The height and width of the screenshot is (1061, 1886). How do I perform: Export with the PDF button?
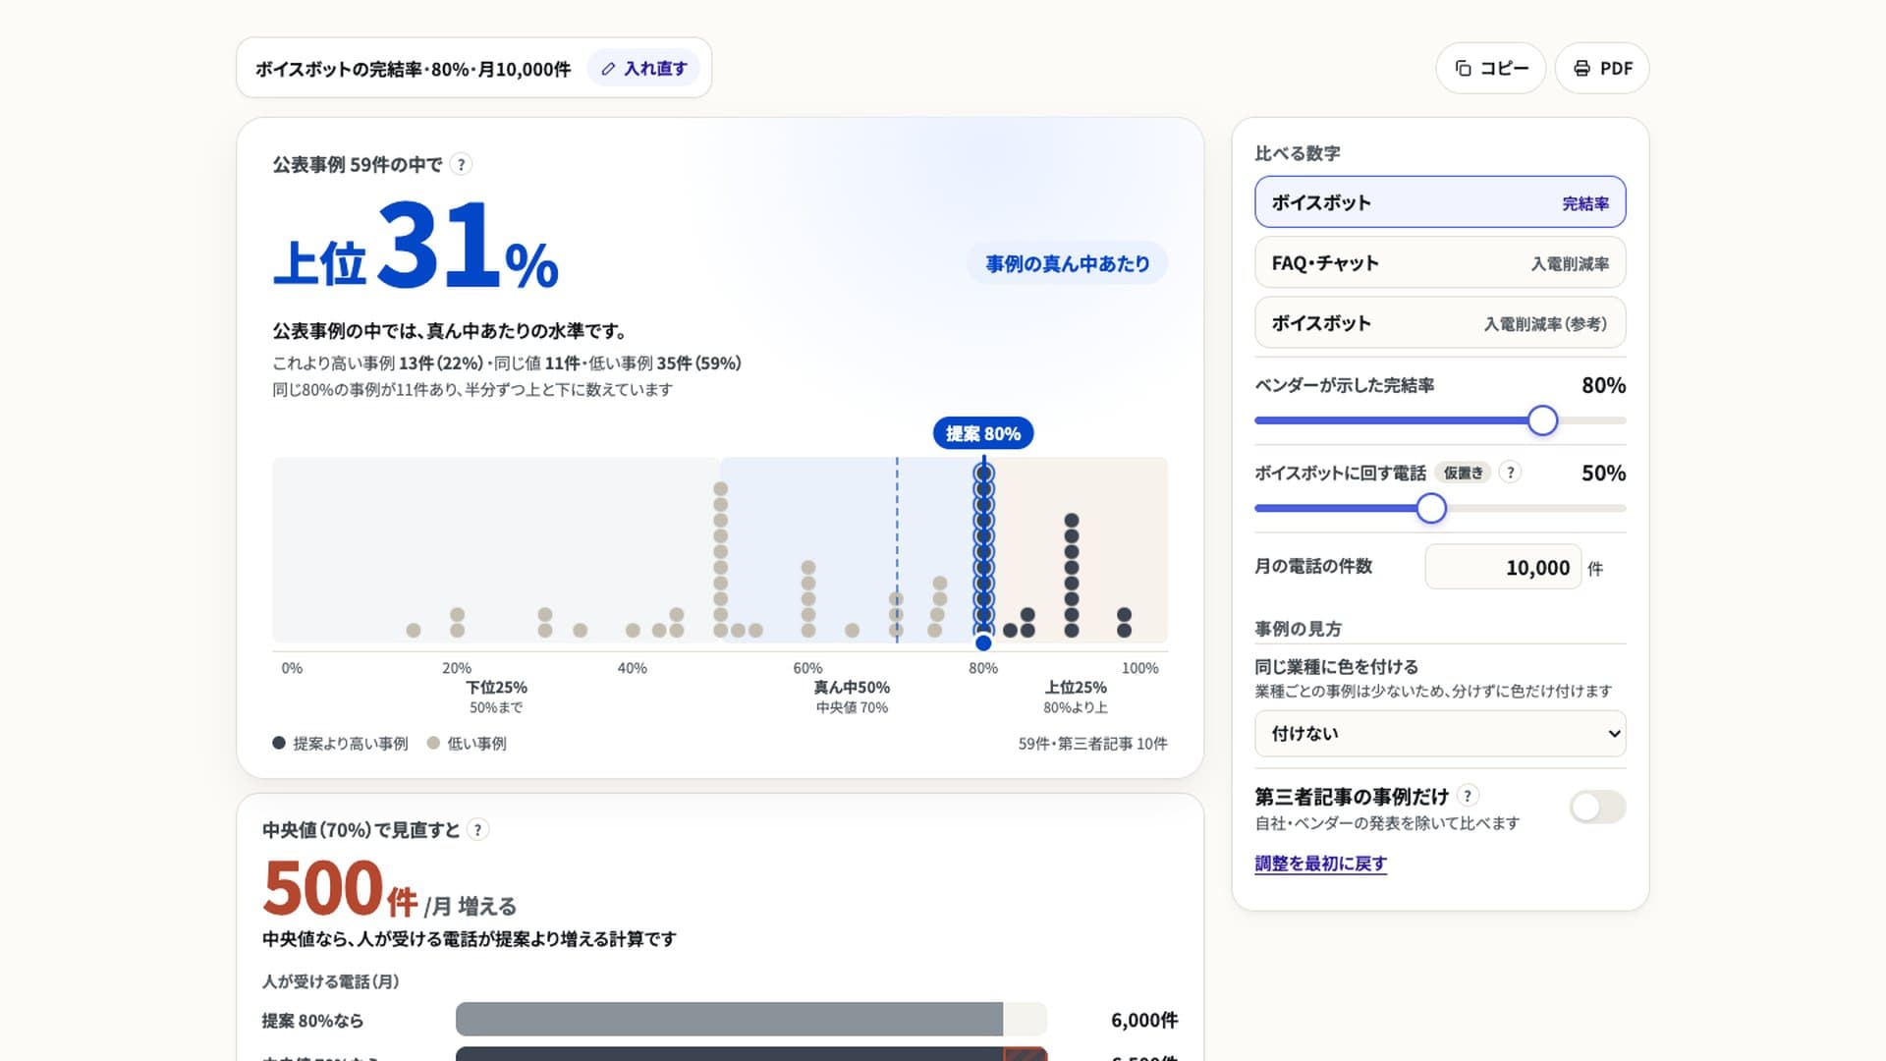[1602, 68]
